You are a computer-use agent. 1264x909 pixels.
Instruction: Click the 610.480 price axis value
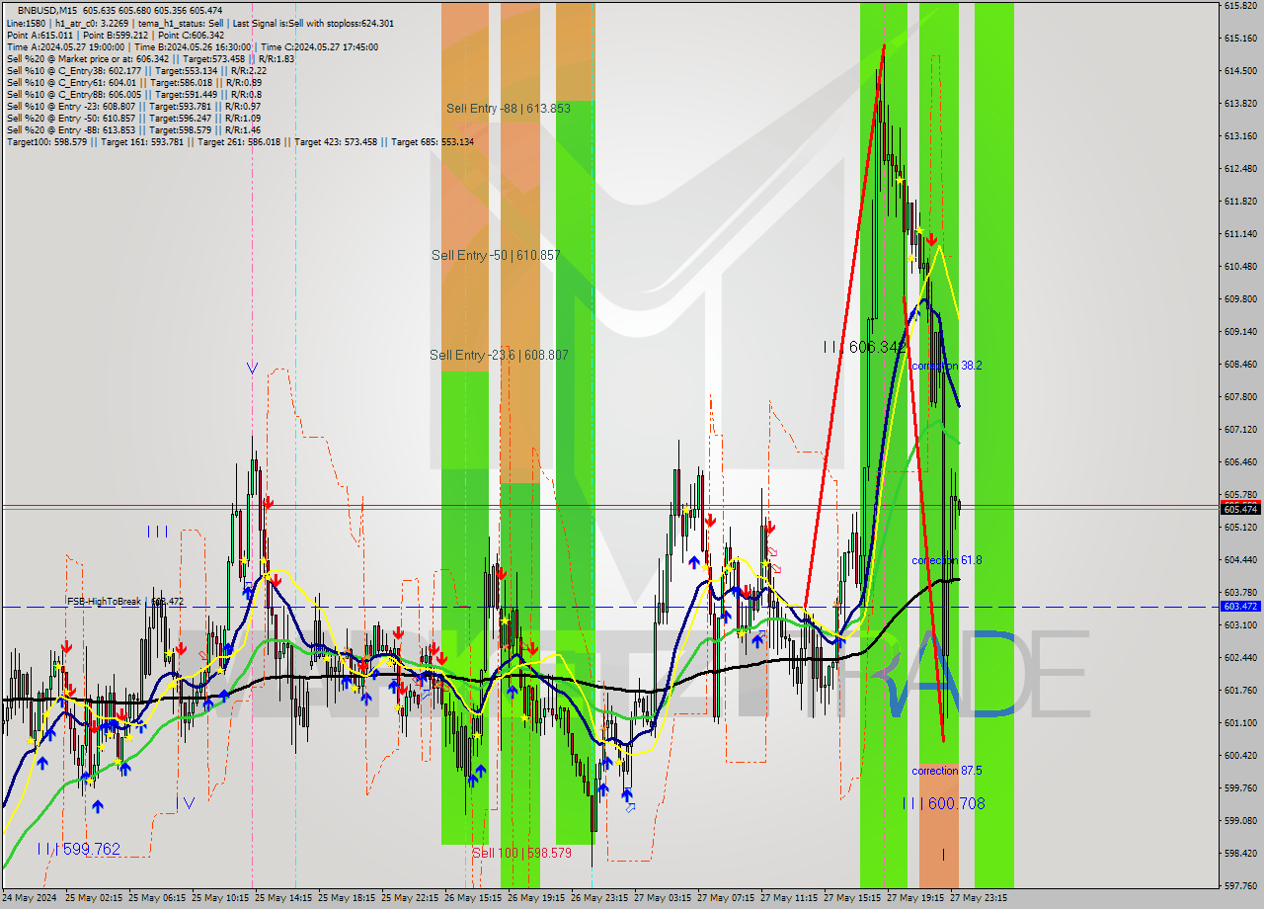1240,266
